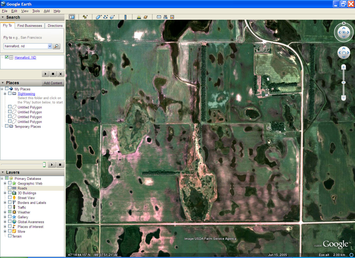This screenshot has width=355, height=258.
Task: Enable the Street View layer
Action: point(10,197)
